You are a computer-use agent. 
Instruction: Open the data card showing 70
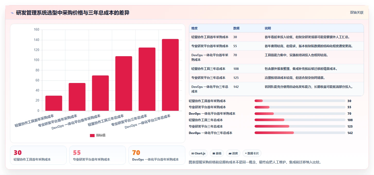(x=157, y=155)
